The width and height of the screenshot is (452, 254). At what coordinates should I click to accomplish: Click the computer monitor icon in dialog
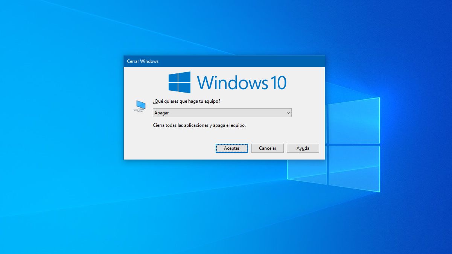(x=139, y=106)
